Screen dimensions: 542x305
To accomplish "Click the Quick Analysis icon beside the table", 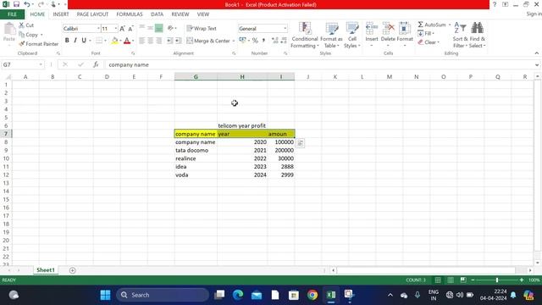I will (x=301, y=143).
